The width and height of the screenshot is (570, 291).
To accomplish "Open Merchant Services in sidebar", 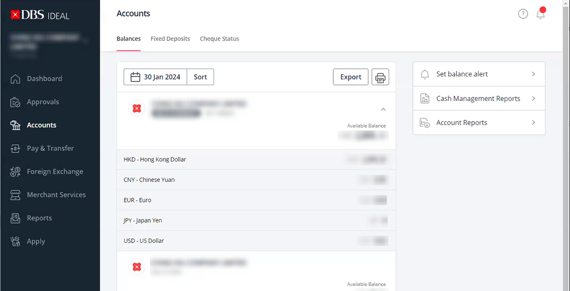I will click(56, 195).
